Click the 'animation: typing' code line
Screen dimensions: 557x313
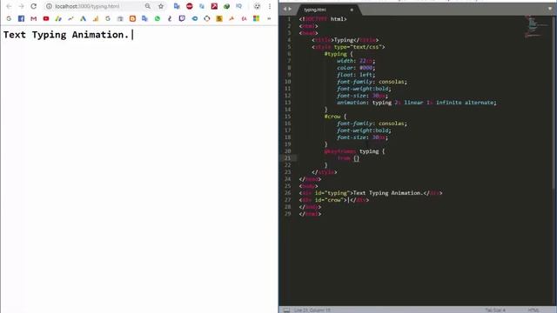417,103
